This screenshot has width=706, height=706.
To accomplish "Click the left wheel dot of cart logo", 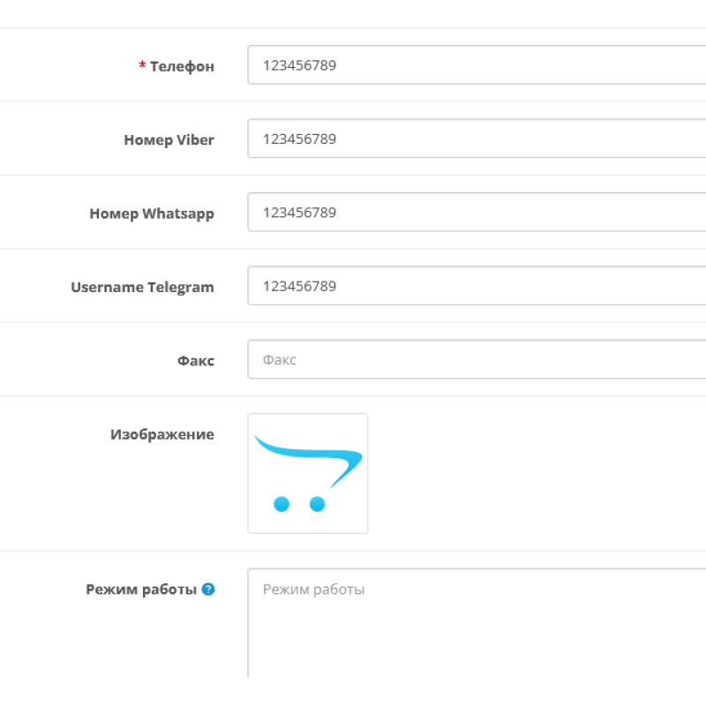I will 282,504.
